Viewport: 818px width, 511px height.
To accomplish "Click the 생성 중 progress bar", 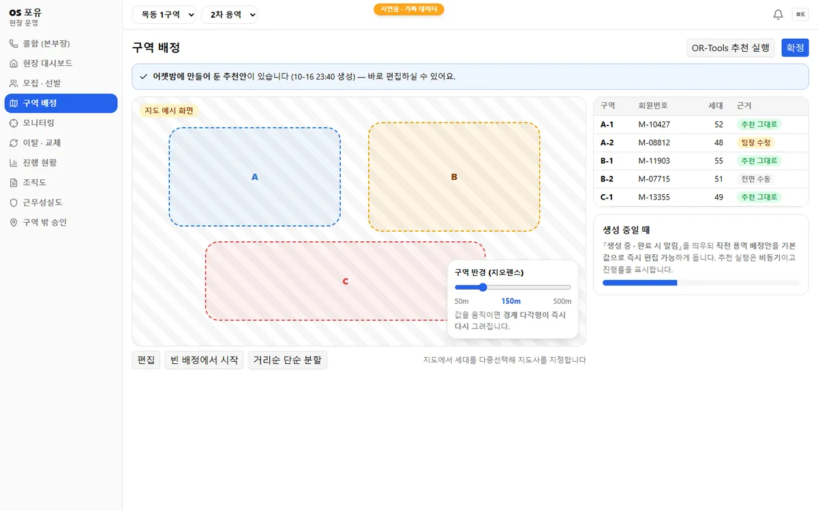I will tap(701, 282).
